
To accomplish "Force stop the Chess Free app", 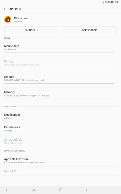I will coord(89,30).
